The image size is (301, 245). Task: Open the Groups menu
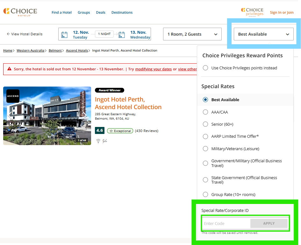pyautogui.click(x=84, y=12)
